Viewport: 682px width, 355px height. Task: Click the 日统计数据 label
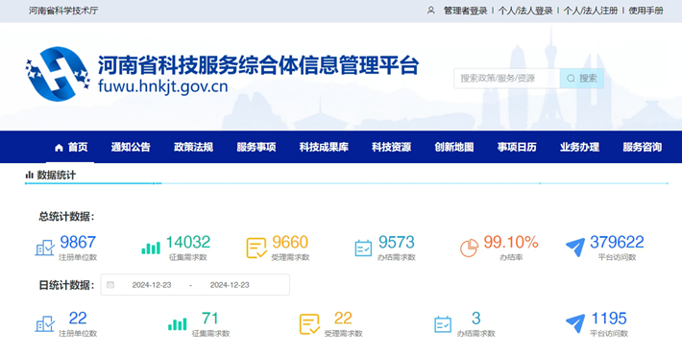pyautogui.click(x=67, y=285)
